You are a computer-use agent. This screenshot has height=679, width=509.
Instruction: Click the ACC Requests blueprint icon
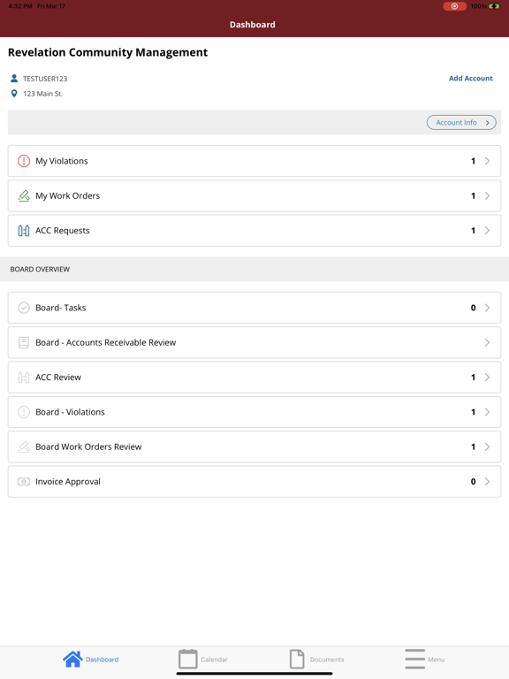coord(24,231)
